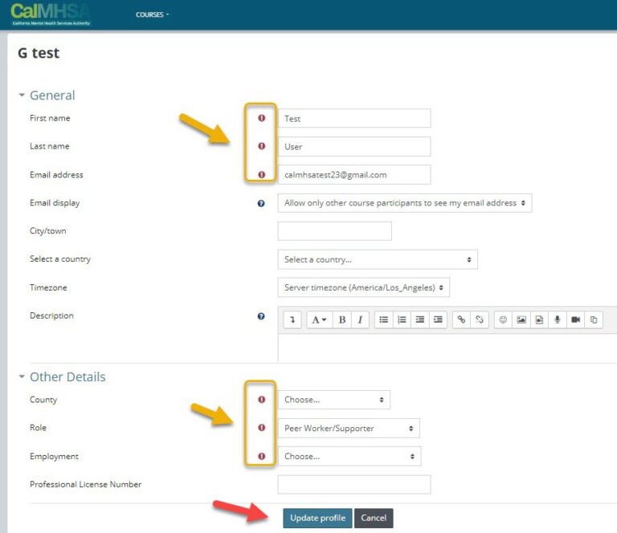Record audio with microphone icon
This screenshot has height=533, width=617.
point(558,319)
